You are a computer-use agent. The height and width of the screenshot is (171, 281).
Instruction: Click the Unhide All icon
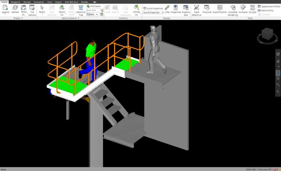(x=137, y=7)
